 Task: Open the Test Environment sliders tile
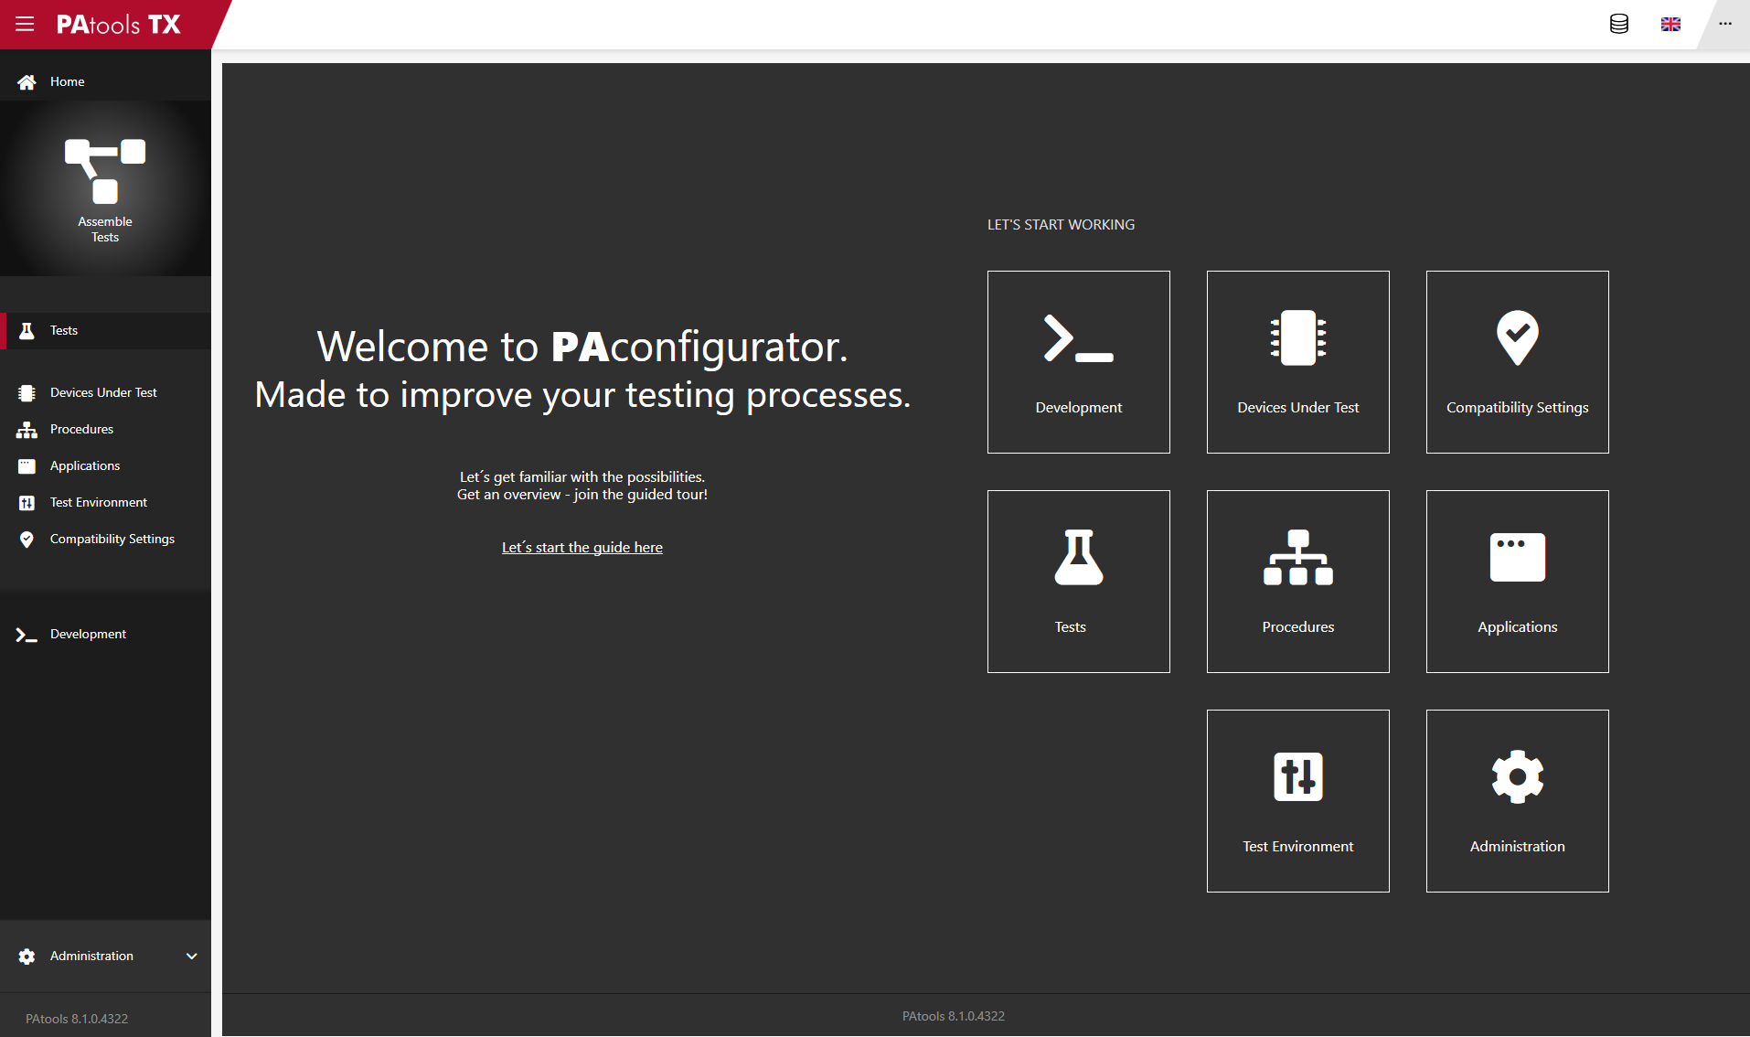coord(1297,801)
